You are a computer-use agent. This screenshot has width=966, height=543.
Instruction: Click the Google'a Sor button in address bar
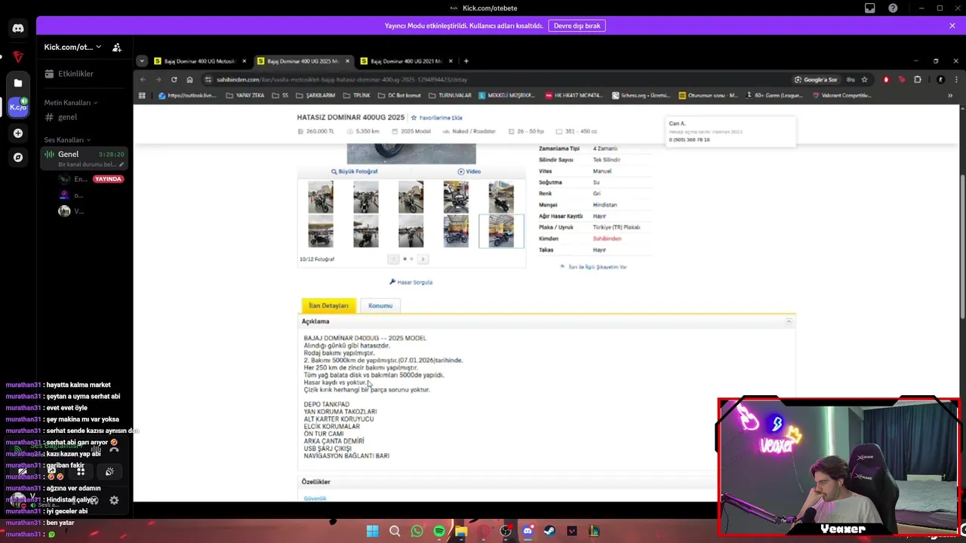pos(816,79)
